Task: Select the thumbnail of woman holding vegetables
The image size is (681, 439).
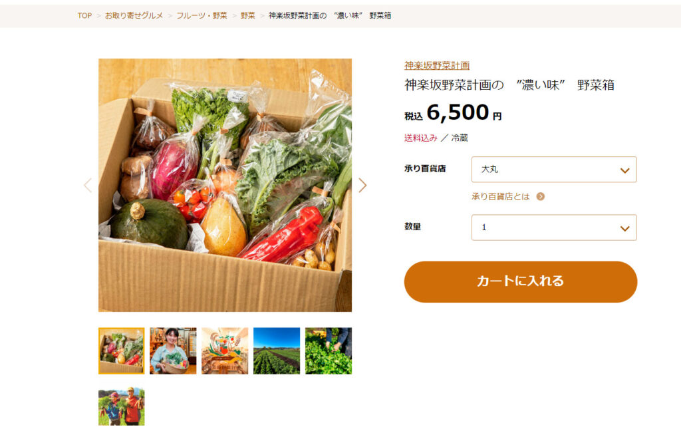Action: coord(173,351)
